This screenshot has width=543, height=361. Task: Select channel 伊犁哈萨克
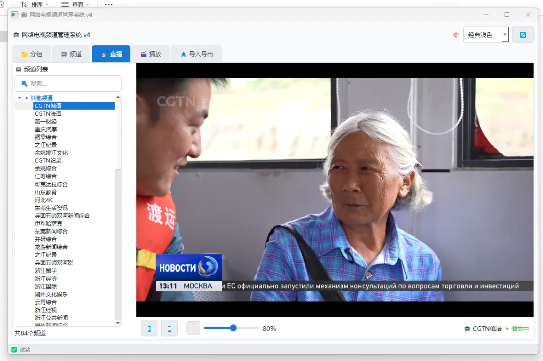48,223
